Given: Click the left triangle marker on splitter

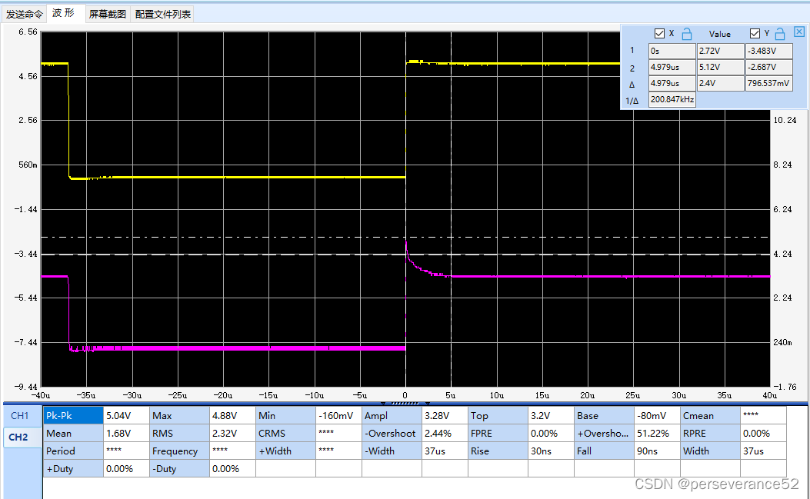Looking at the screenshot, I should click(383, 403).
